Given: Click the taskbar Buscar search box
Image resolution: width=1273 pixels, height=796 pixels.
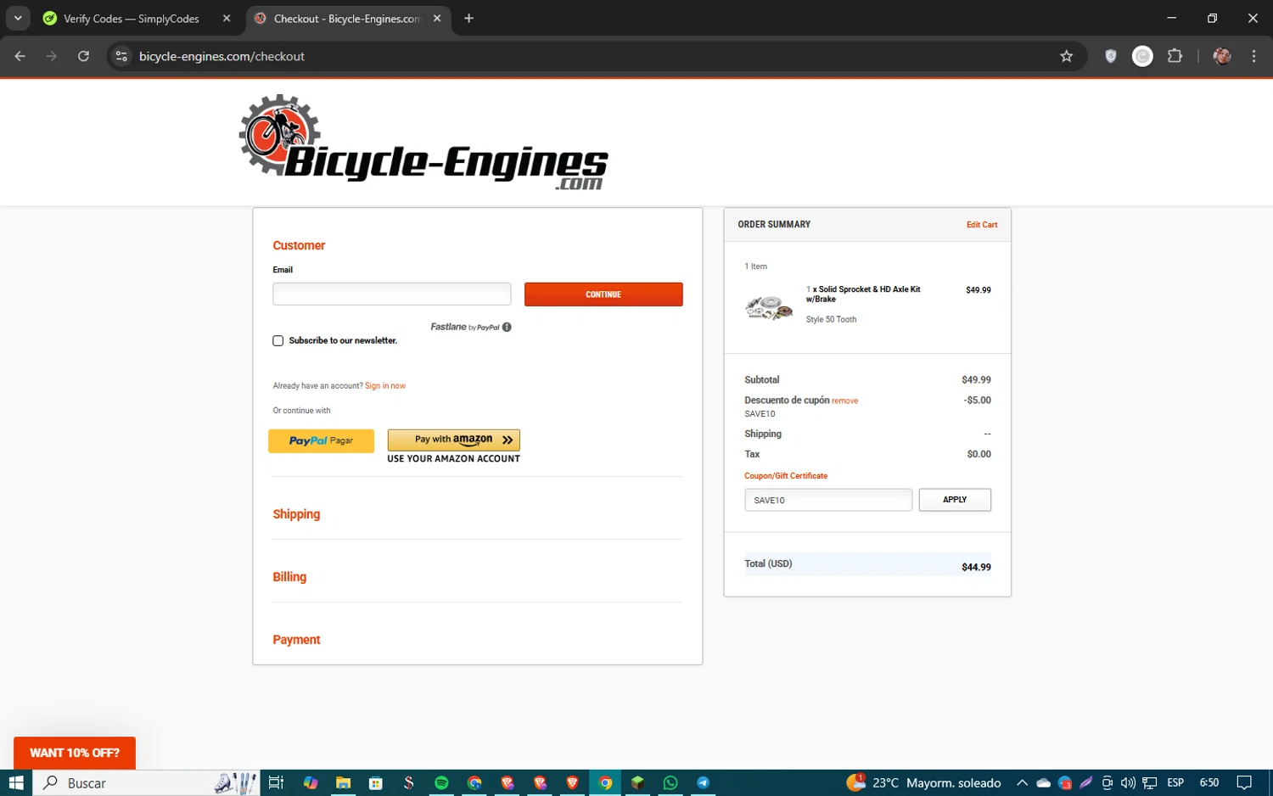Looking at the screenshot, I should click(x=146, y=782).
